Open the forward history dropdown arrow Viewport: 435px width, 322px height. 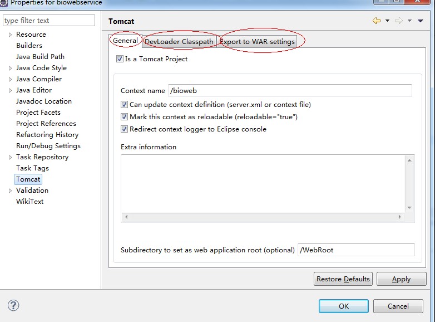click(409, 21)
